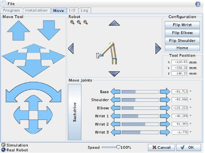
Task: Open the I/O tab
Action: tap(72, 10)
